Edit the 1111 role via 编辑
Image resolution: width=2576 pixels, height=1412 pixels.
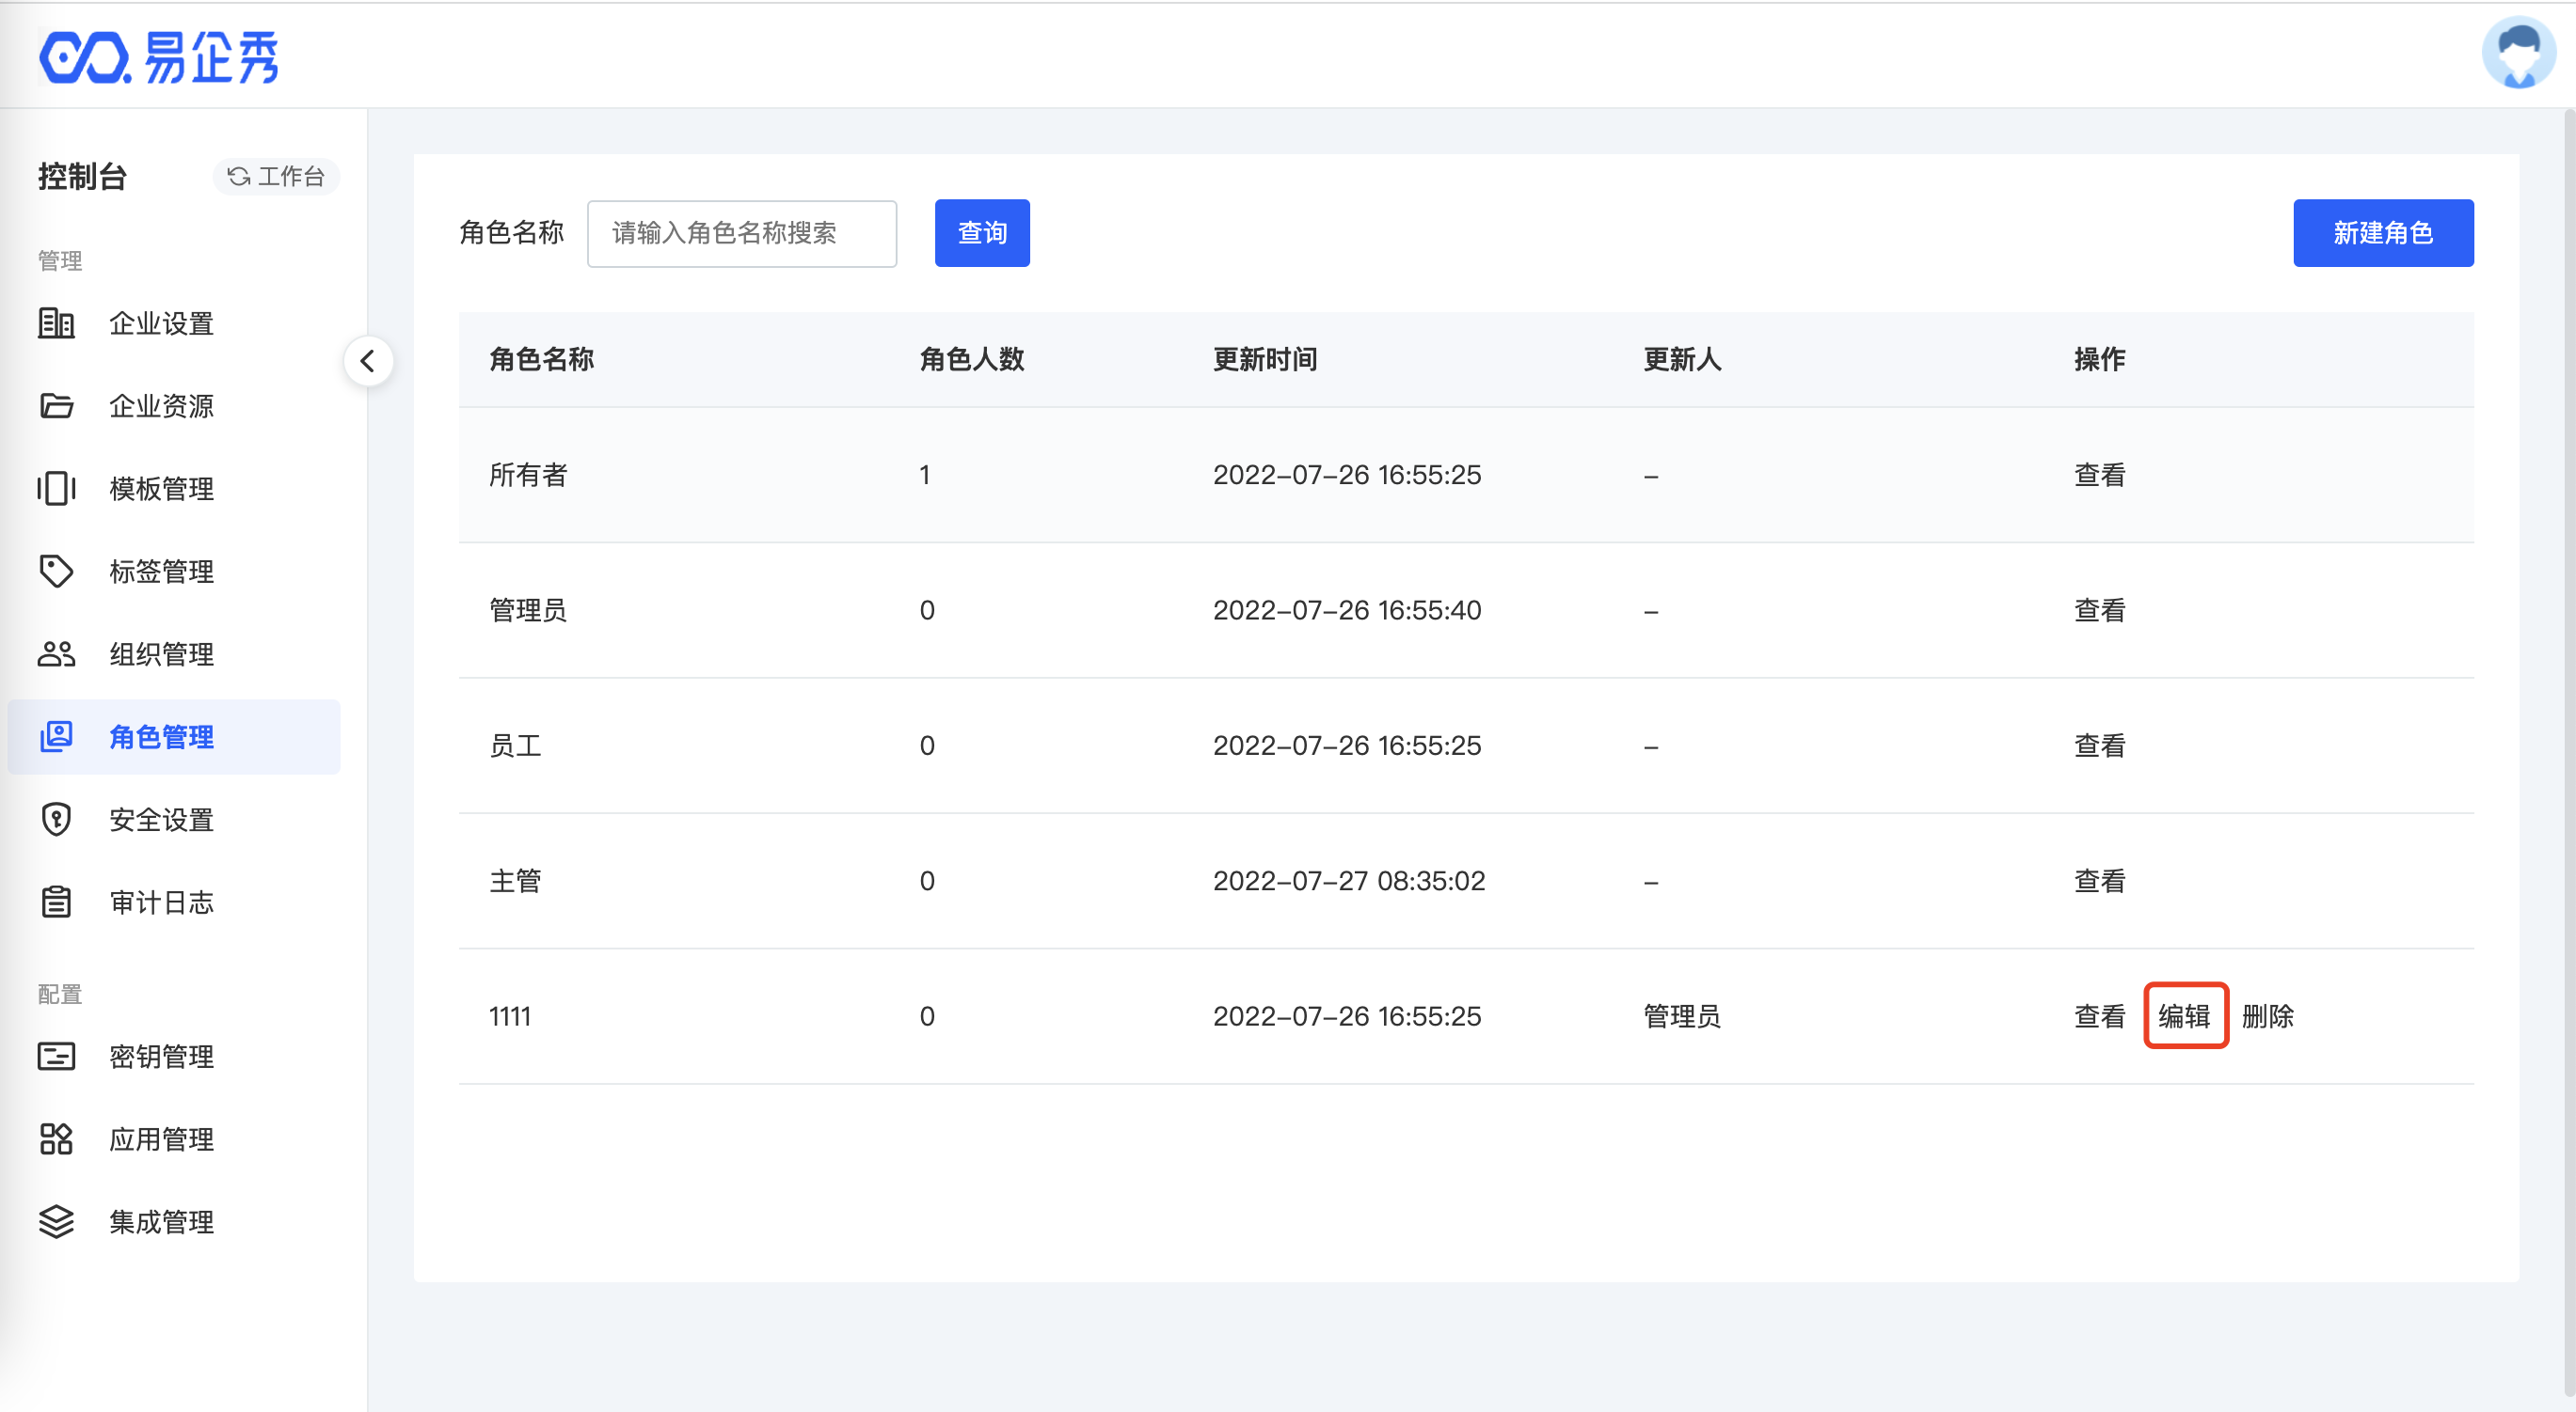(x=2184, y=1016)
